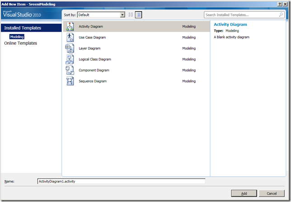Open Installed Templates section
This screenshot has width=291, height=202.
tap(31, 28)
